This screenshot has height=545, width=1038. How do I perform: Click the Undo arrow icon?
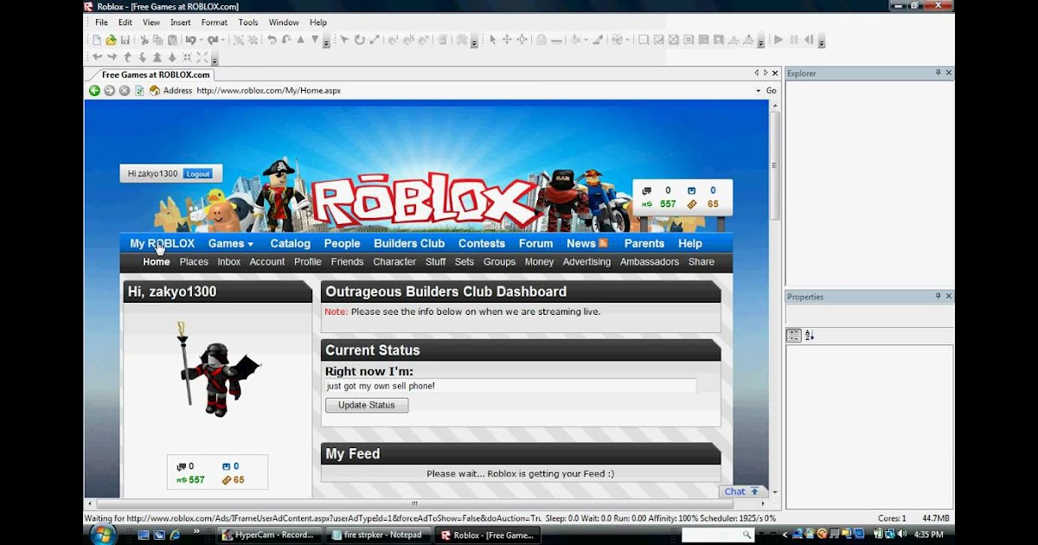(x=191, y=40)
